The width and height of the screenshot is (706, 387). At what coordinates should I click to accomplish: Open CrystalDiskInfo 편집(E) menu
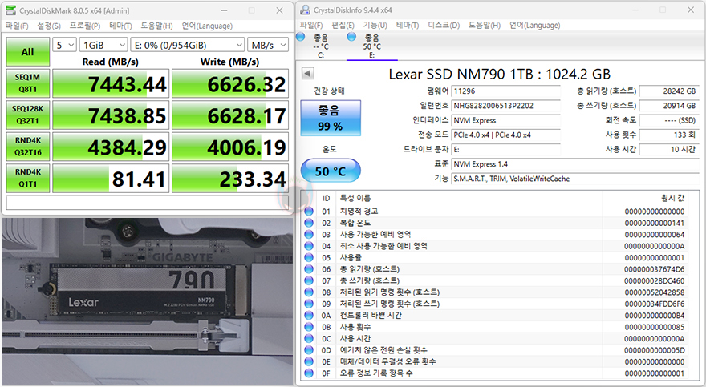coord(343,25)
